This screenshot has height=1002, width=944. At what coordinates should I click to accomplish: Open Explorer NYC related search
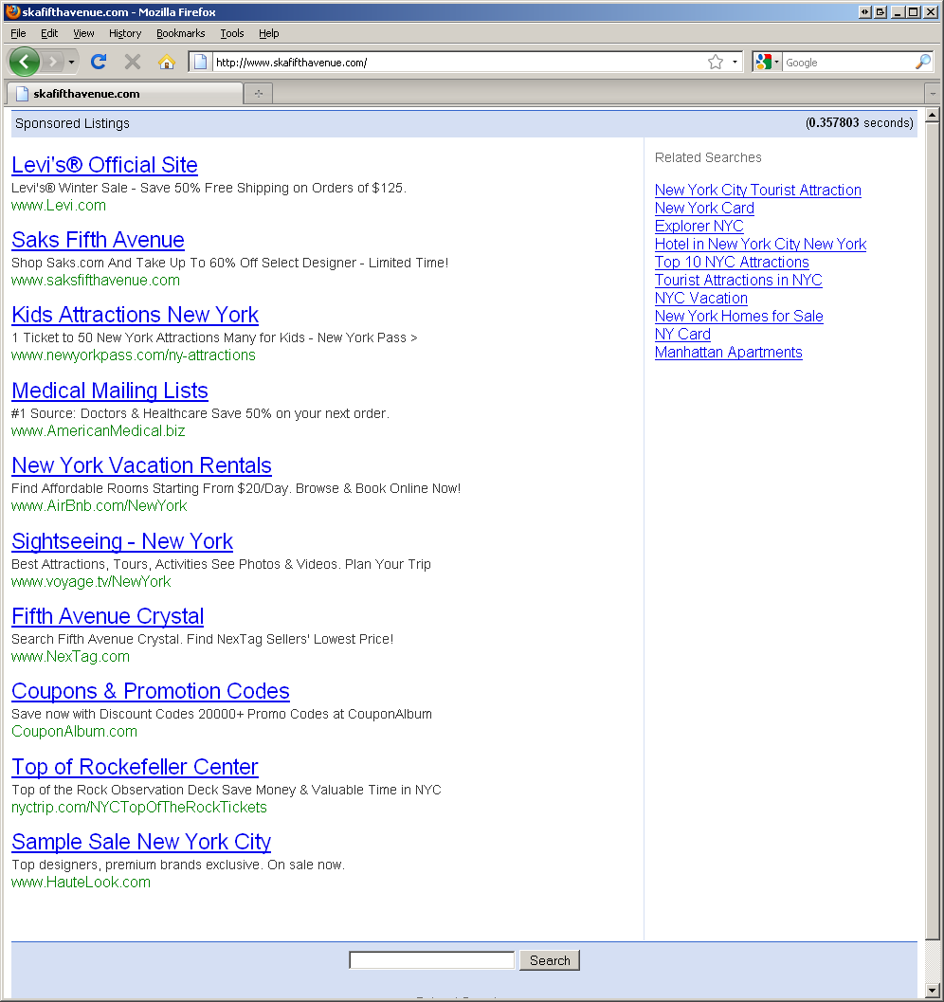click(x=699, y=226)
